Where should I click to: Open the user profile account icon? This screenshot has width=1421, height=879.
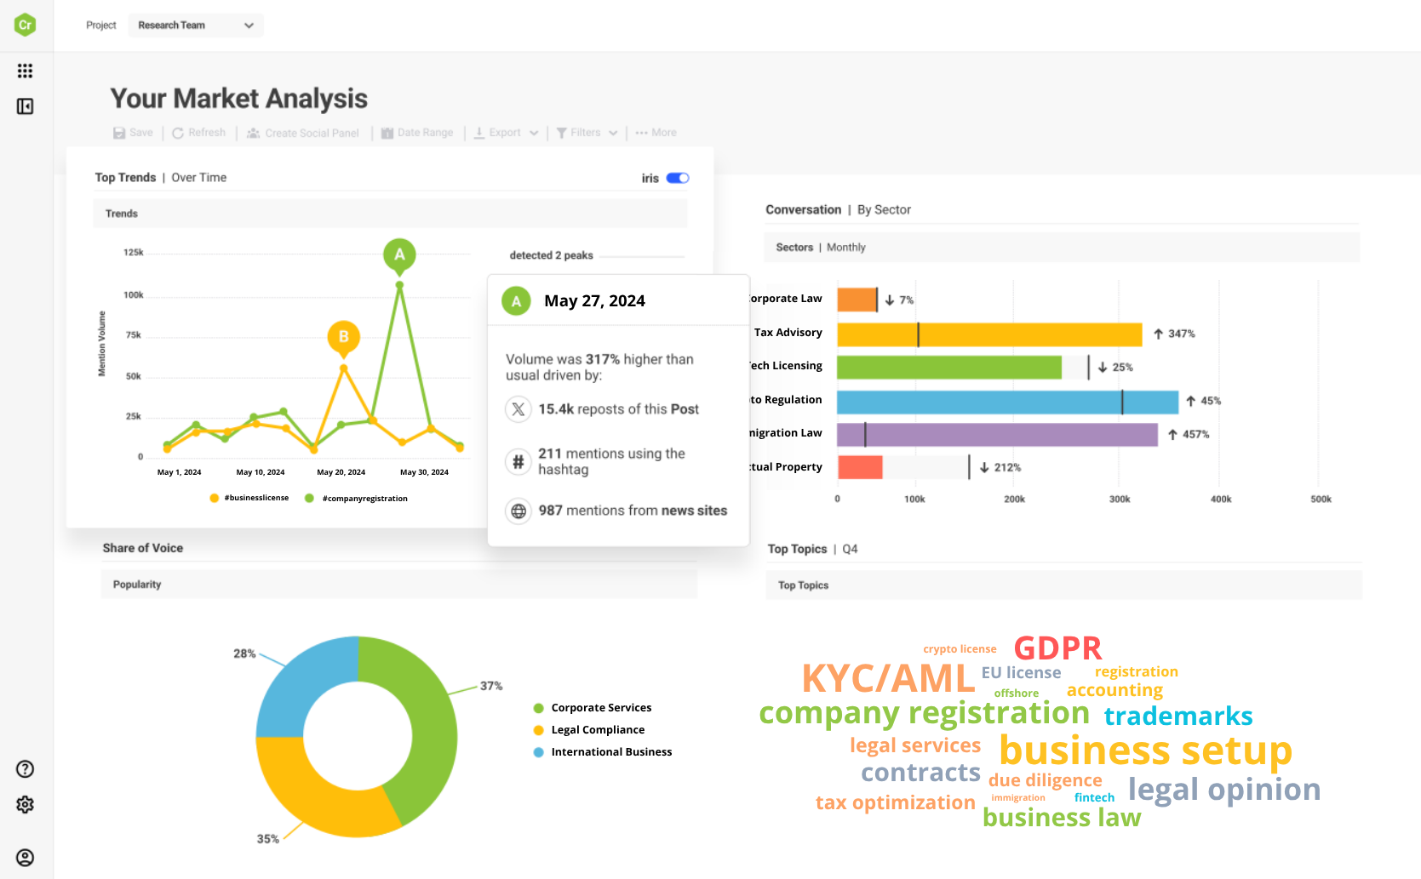click(x=26, y=858)
